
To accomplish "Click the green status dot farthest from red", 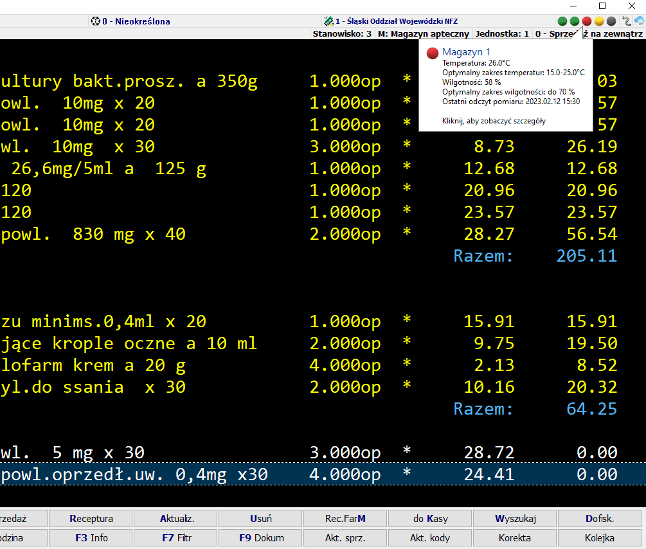I will (x=562, y=21).
